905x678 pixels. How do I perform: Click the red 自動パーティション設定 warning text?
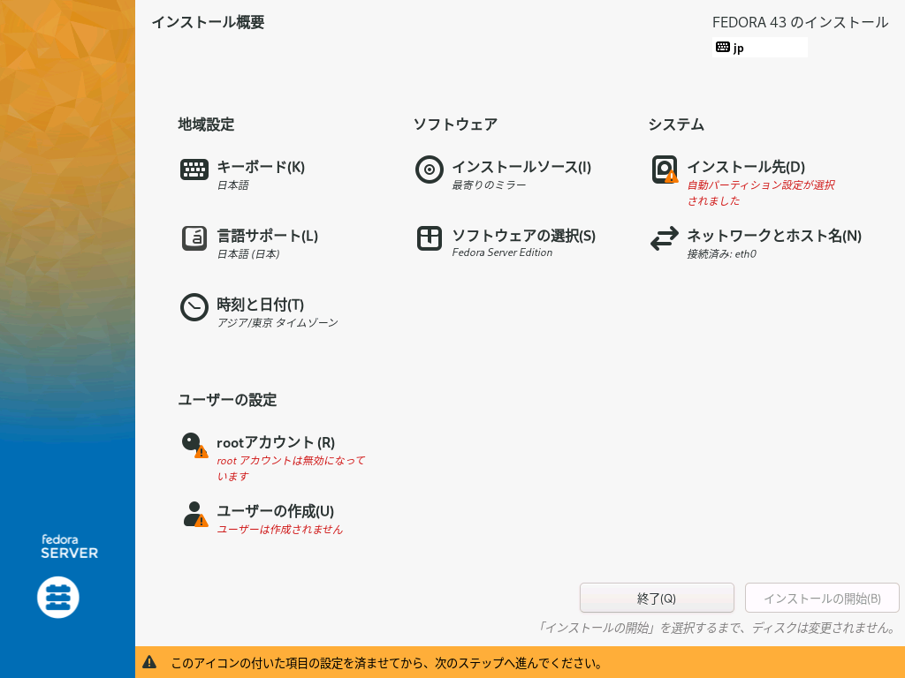coord(760,192)
